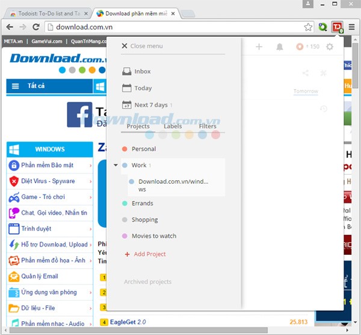
Task: Select the Personal project
Action: (143, 149)
